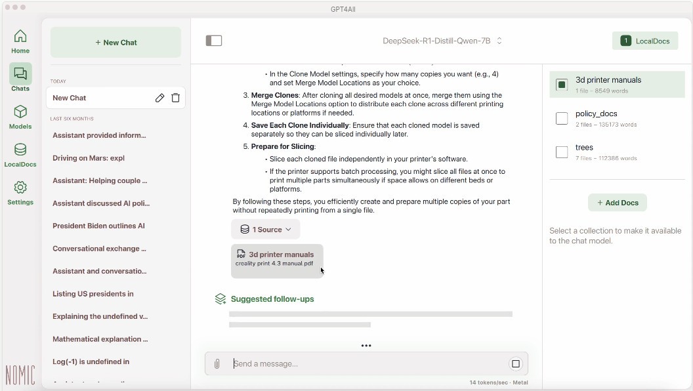Viewport: 693px width, 391px height.
Task: Click the 'trees' collection name
Action: click(x=584, y=148)
